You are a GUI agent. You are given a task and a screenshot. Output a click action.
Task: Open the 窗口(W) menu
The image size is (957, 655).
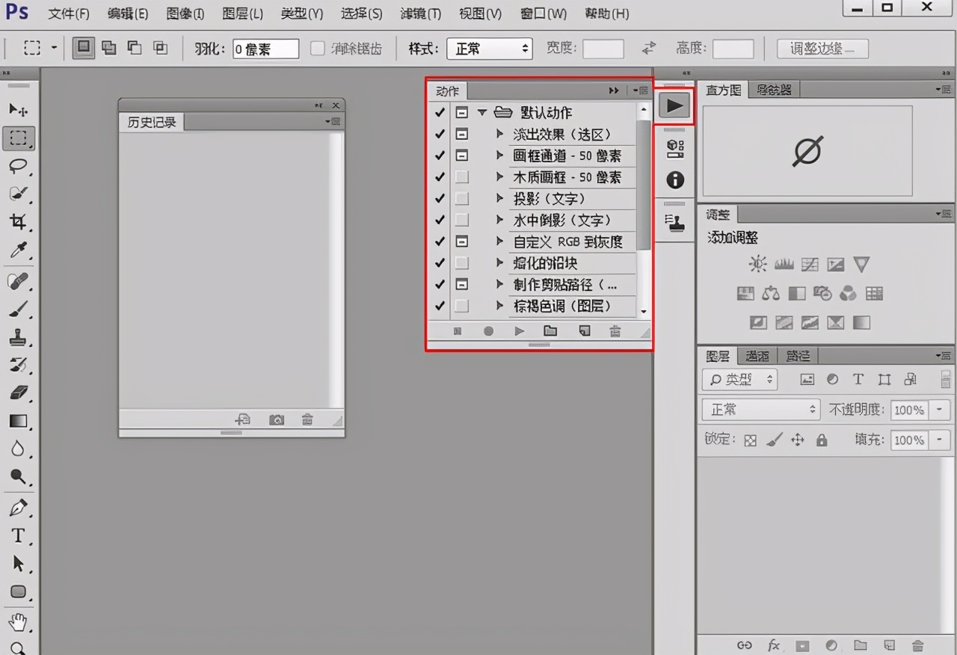pos(544,13)
